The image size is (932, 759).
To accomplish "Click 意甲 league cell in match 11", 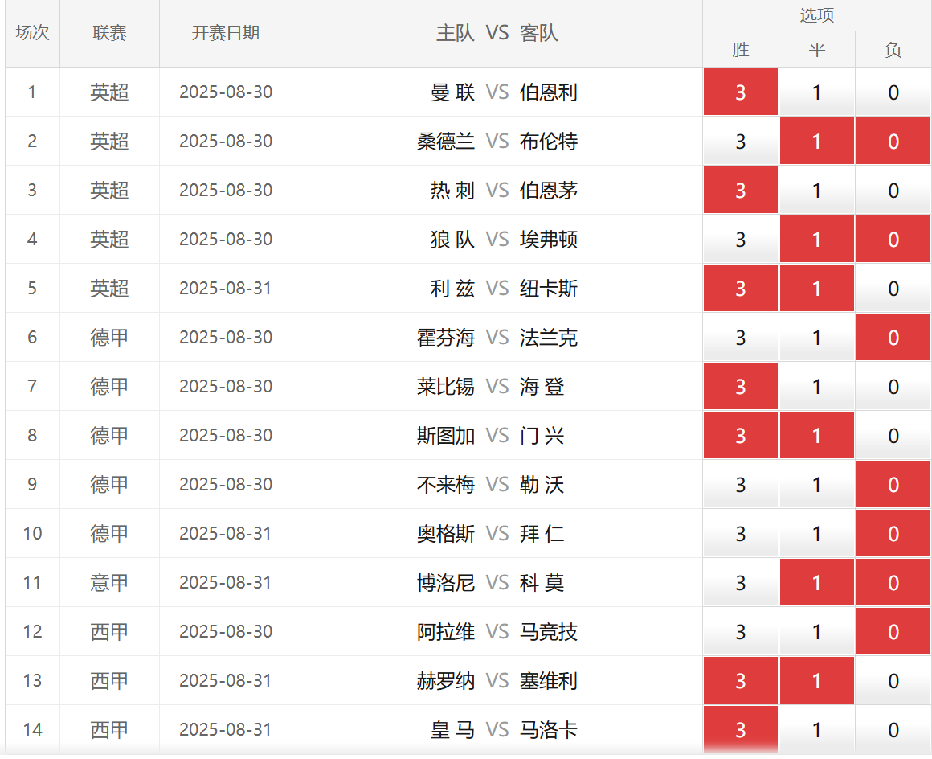I will click(109, 582).
